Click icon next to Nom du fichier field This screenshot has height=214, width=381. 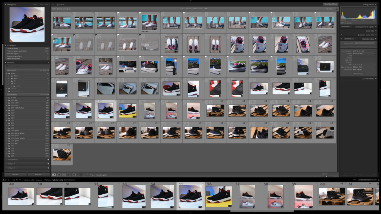[375, 51]
